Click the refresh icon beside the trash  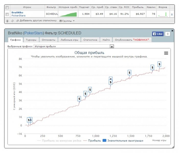click(13, 21)
